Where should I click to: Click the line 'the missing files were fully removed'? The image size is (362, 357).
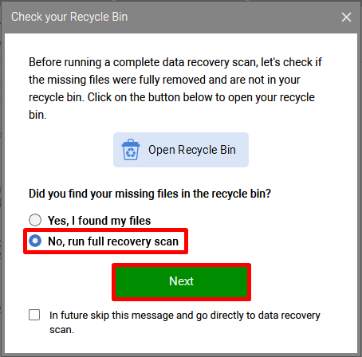(164, 80)
